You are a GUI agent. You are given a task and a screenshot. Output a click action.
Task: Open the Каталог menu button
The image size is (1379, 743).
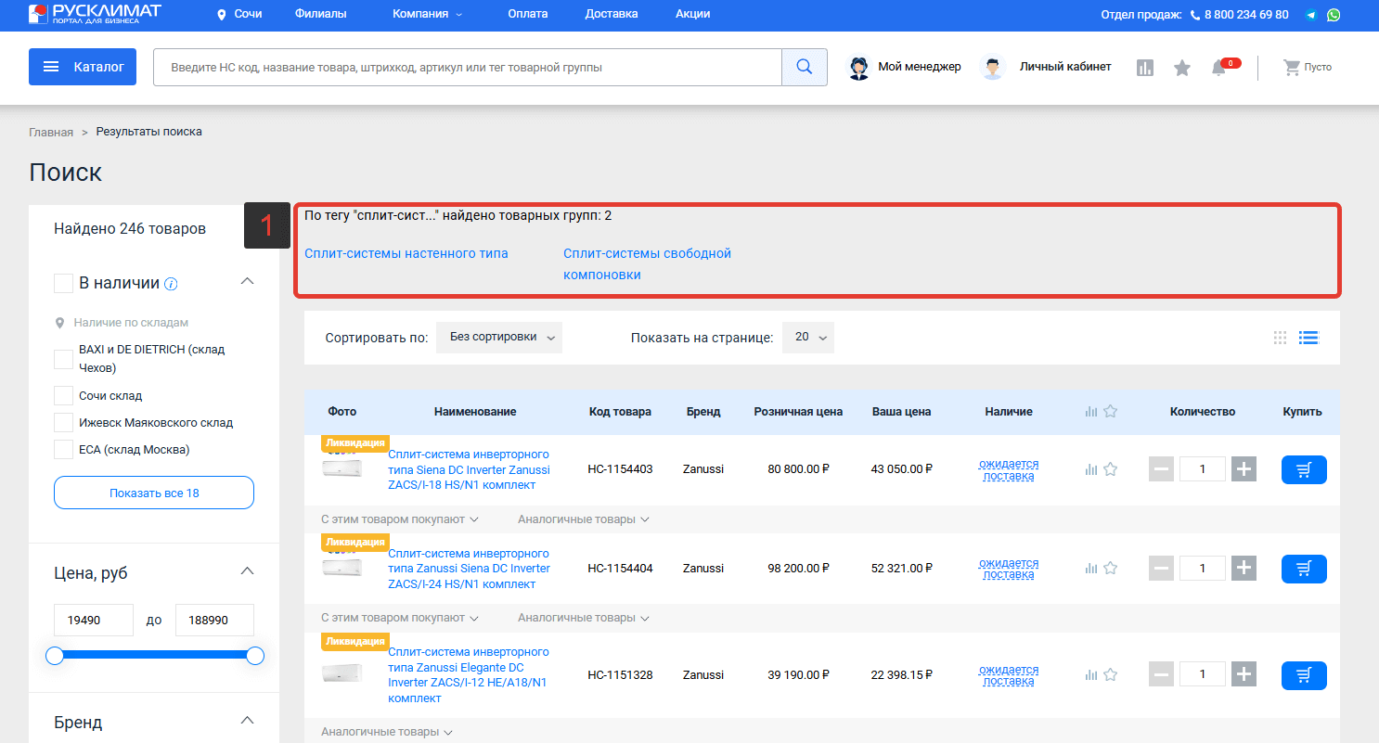click(x=83, y=67)
